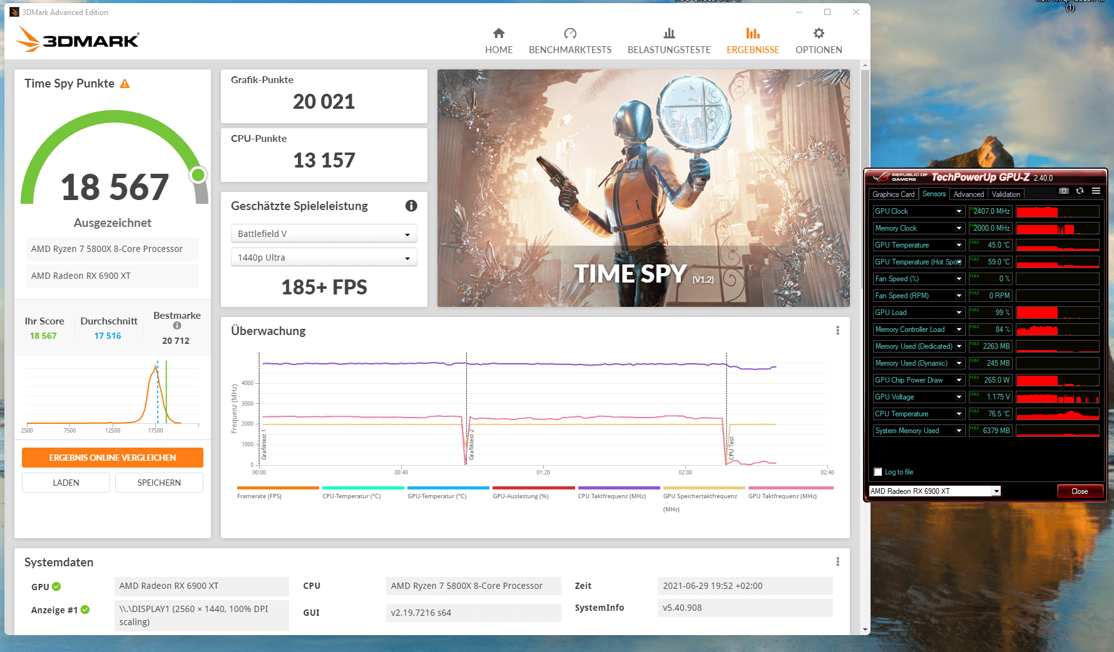Expand GPU Clock sensor dropdown

959,211
